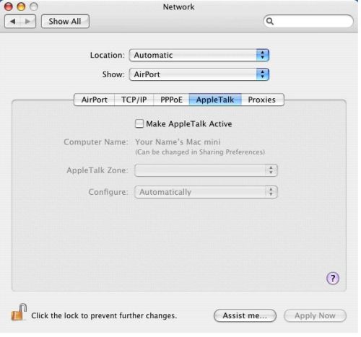Click the Show popup blue arrows
361x337 pixels.
point(263,74)
